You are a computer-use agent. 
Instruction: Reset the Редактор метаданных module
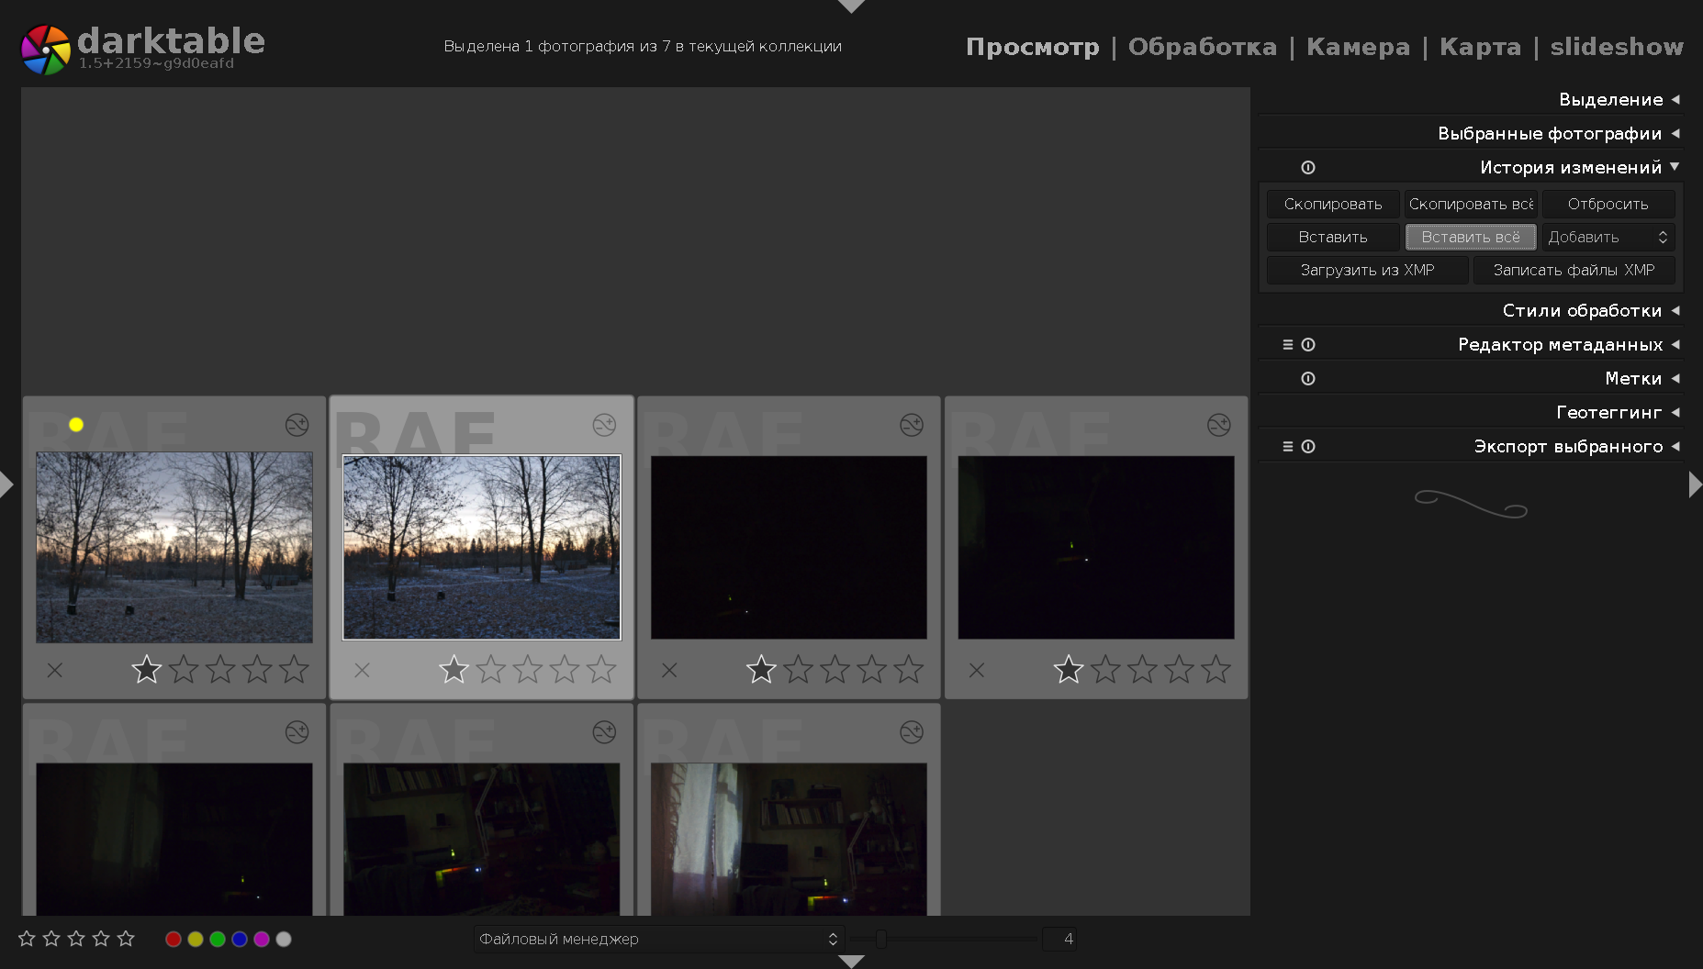1308,344
